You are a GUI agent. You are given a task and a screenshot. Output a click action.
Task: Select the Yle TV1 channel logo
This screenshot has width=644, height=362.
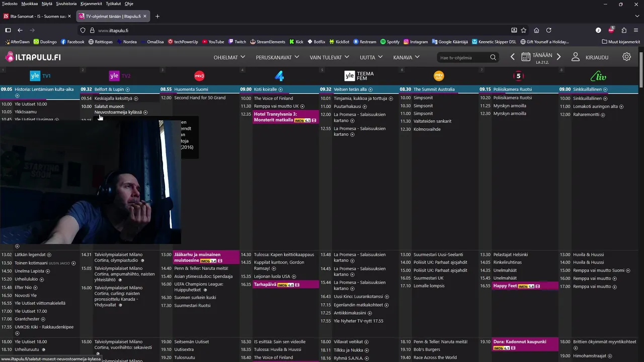[40, 76]
